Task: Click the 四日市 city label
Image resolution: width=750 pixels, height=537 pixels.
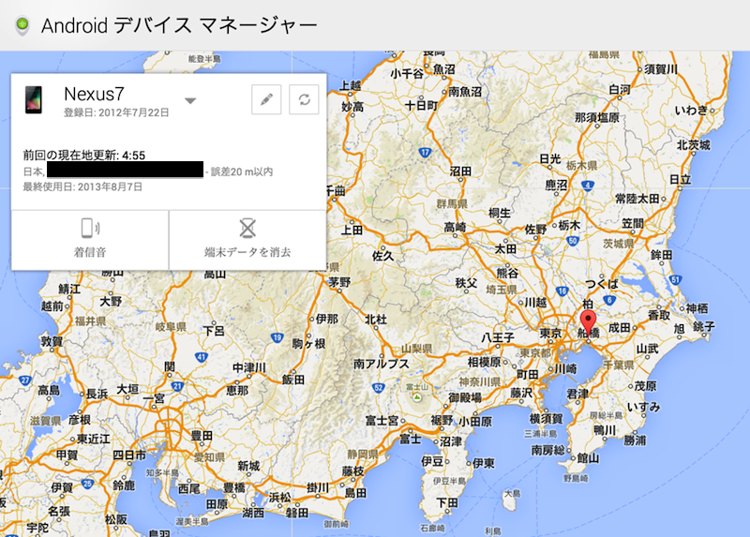Action: coord(129,455)
